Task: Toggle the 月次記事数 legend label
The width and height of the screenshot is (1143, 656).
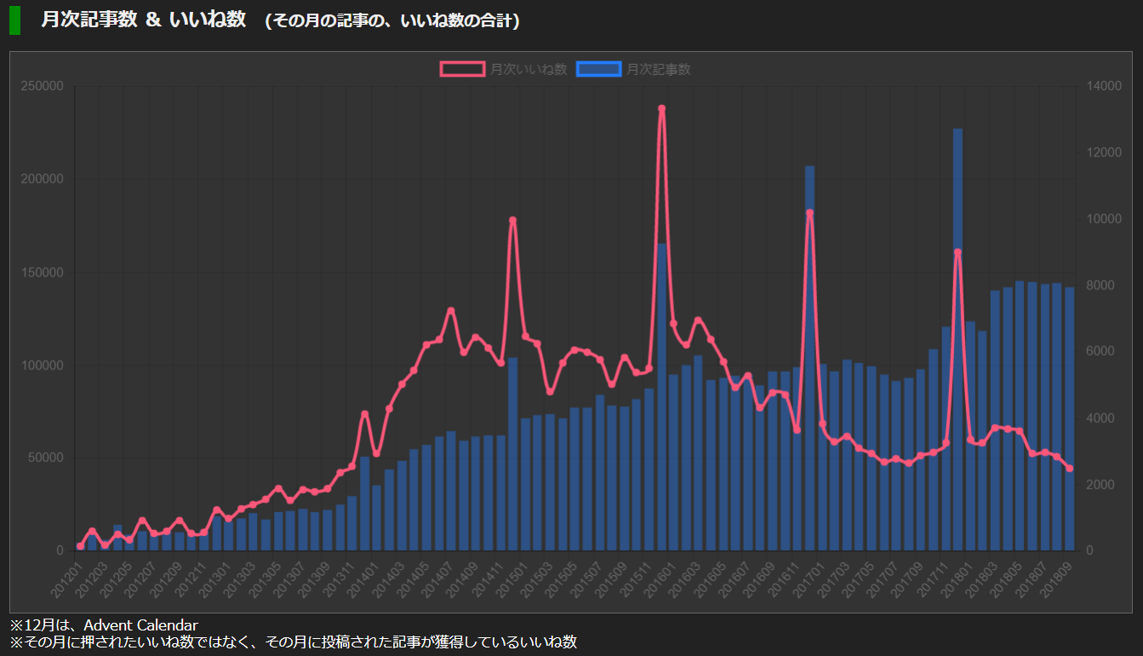Action: [659, 69]
